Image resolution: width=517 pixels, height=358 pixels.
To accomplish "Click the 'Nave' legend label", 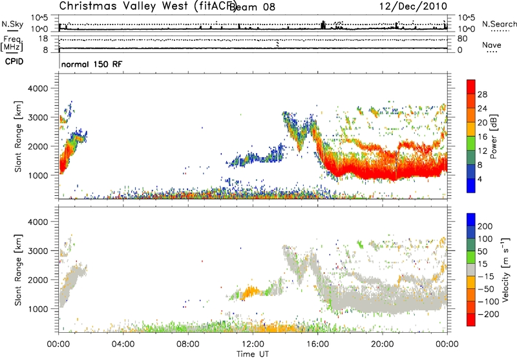I will (x=491, y=45).
